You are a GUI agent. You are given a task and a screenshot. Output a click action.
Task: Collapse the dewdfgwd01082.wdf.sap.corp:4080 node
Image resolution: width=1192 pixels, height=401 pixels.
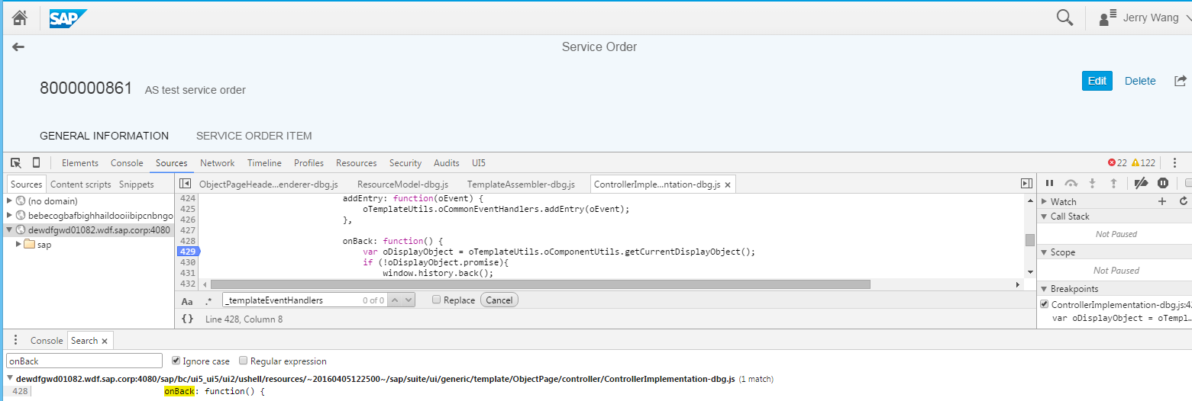coord(9,230)
